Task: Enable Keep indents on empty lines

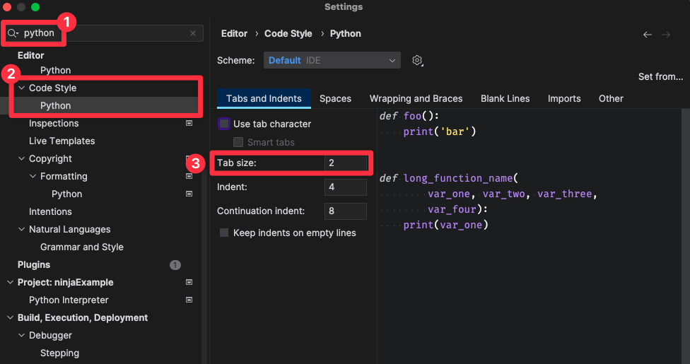Action: 224,233
